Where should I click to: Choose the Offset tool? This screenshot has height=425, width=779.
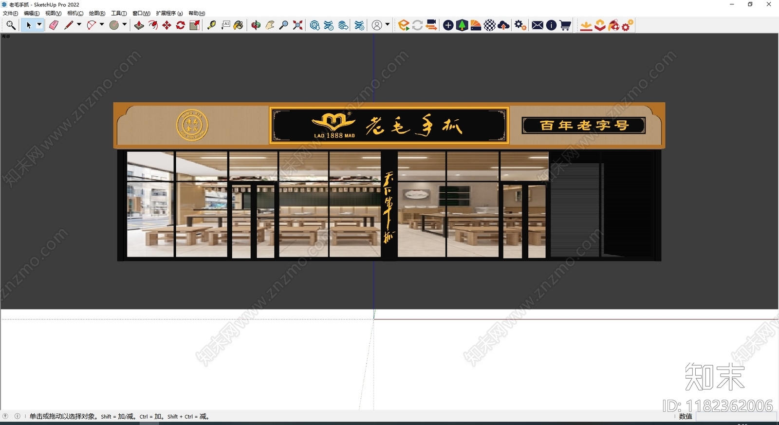point(153,25)
